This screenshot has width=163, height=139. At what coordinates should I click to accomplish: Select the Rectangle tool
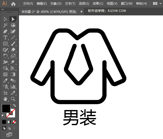click(x=5, y=44)
